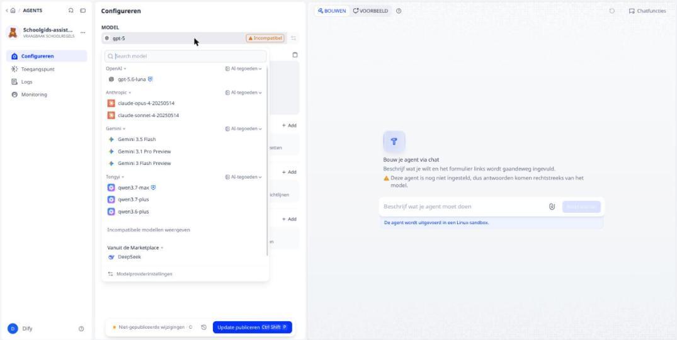Focus the Beschrijf wat je agent moet doen field
The height and width of the screenshot is (340, 677).
[x=462, y=207]
